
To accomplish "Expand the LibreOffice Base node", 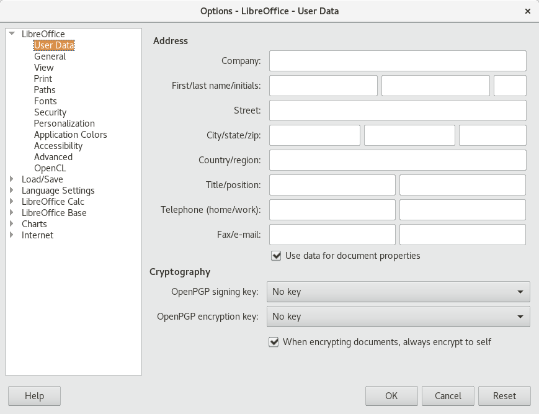I will pyautogui.click(x=12, y=212).
